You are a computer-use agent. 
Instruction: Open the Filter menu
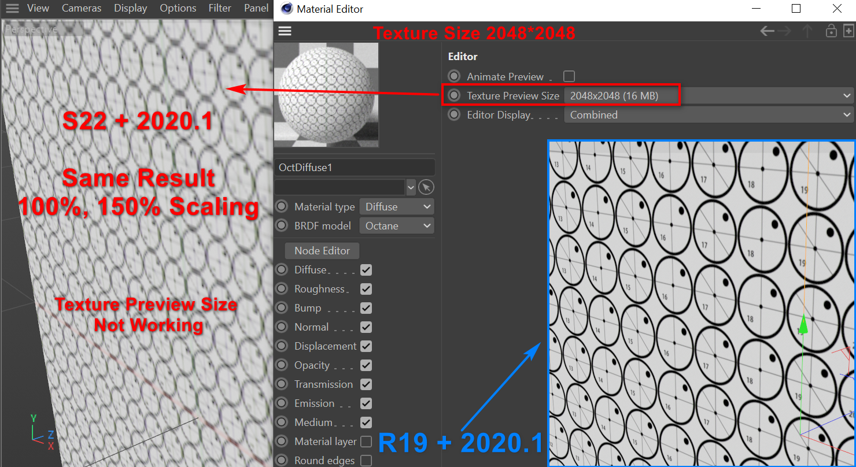[220, 9]
